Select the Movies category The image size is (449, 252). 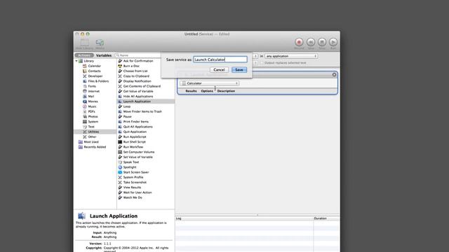point(93,101)
